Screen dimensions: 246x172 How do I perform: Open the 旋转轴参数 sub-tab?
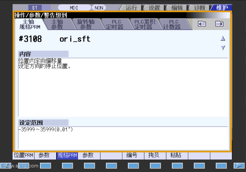pos(86,24)
